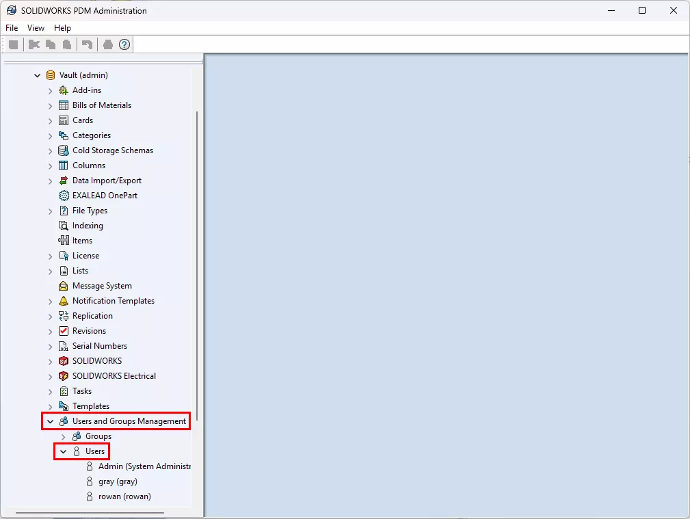This screenshot has width=690, height=519.
Task: Select the rowan (rowan) user
Action: 124,496
